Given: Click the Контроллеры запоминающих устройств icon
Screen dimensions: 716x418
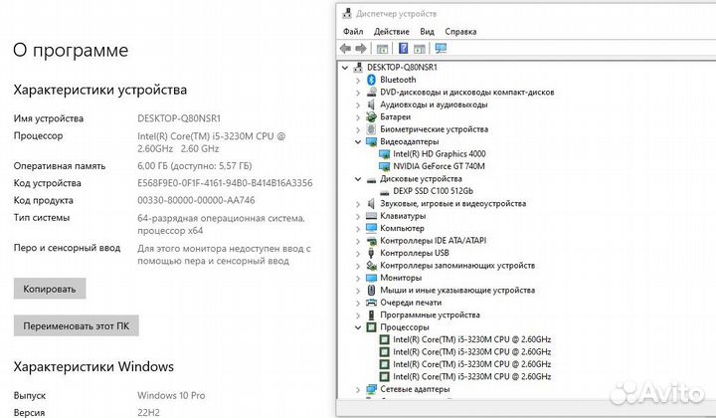Looking at the screenshot, I should click(x=371, y=265).
